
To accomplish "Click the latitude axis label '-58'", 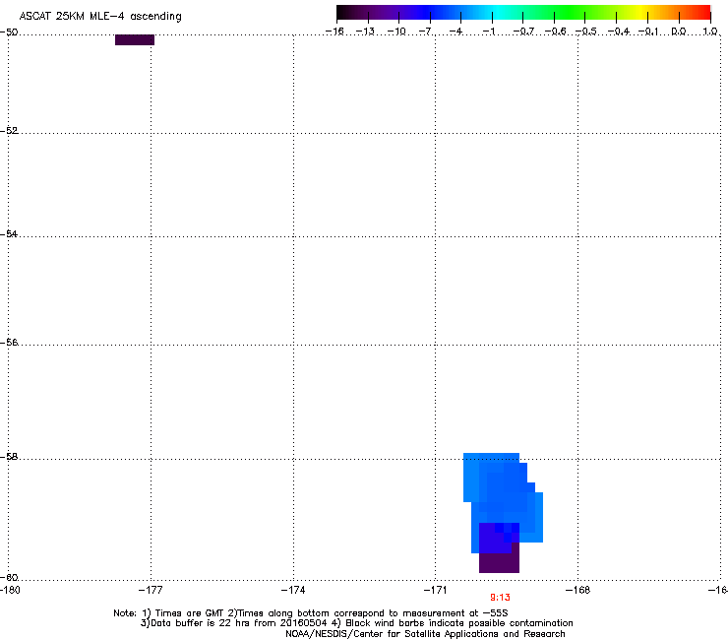I will pos(9,457).
